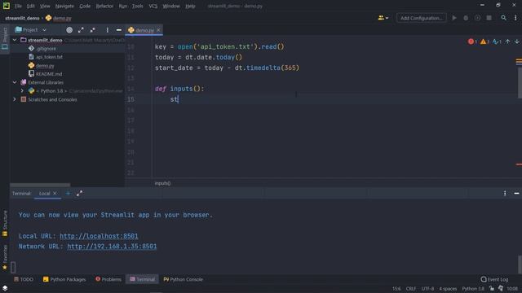522x293 pixels.
Task: Click the Python 3.8 interpreter widget
Action: [473, 289]
